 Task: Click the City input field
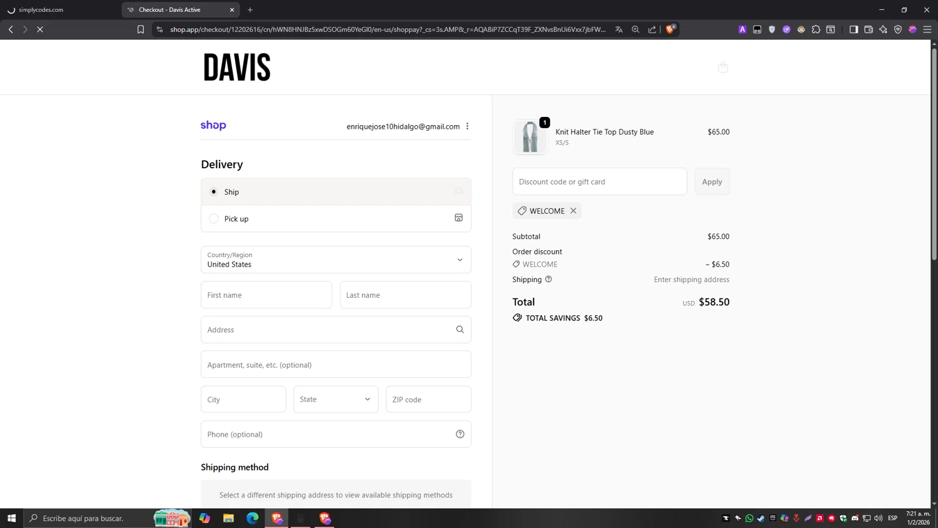click(x=243, y=399)
